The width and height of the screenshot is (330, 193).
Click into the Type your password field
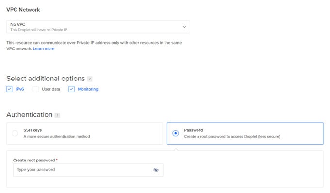88,170
